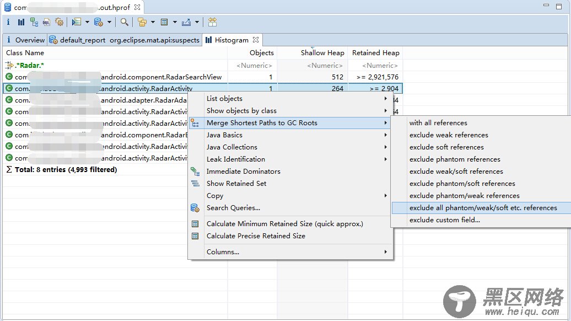571x321 pixels.
Task: Choose Immediate Dominators from context menu
Action: 290,171
